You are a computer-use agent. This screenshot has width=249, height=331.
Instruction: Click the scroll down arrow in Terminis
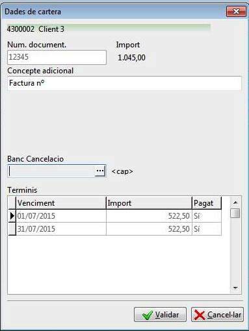tap(235, 288)
